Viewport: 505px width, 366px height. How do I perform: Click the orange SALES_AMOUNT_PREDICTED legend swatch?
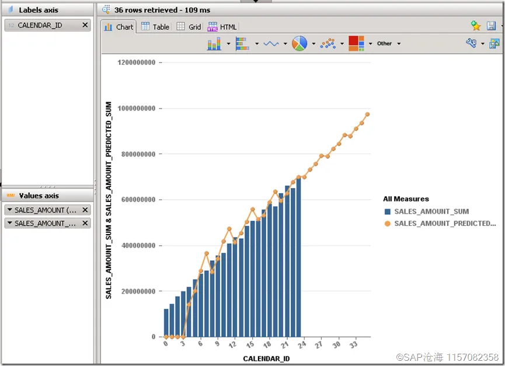[x=388, y=224]
